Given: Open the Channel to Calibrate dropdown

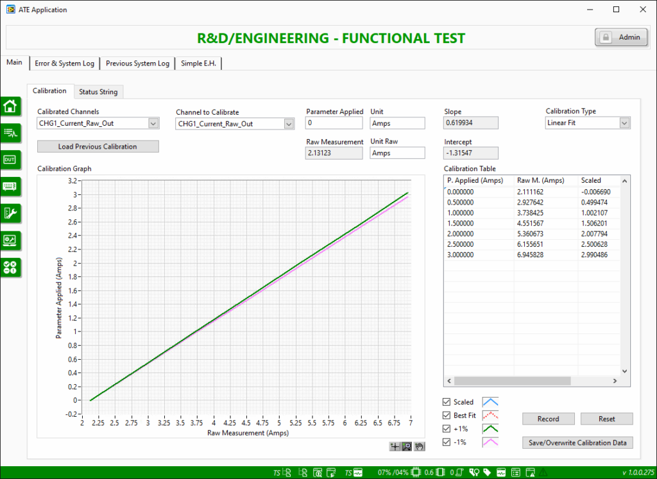Looking at the screenshot, I should 289,124.
